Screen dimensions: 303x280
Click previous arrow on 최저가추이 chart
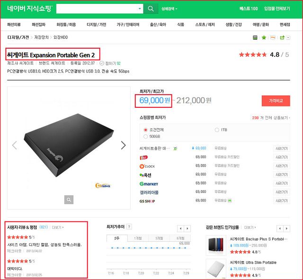180,228
